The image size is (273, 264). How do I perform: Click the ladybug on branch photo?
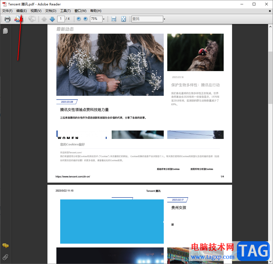coord(195,52)
